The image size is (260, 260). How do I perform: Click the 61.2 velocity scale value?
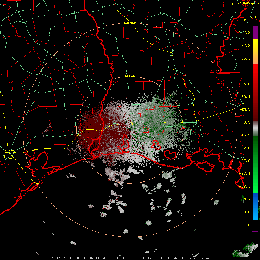point(246,71)
